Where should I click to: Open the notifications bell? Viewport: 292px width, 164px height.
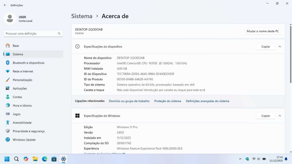tap(286, 159)
